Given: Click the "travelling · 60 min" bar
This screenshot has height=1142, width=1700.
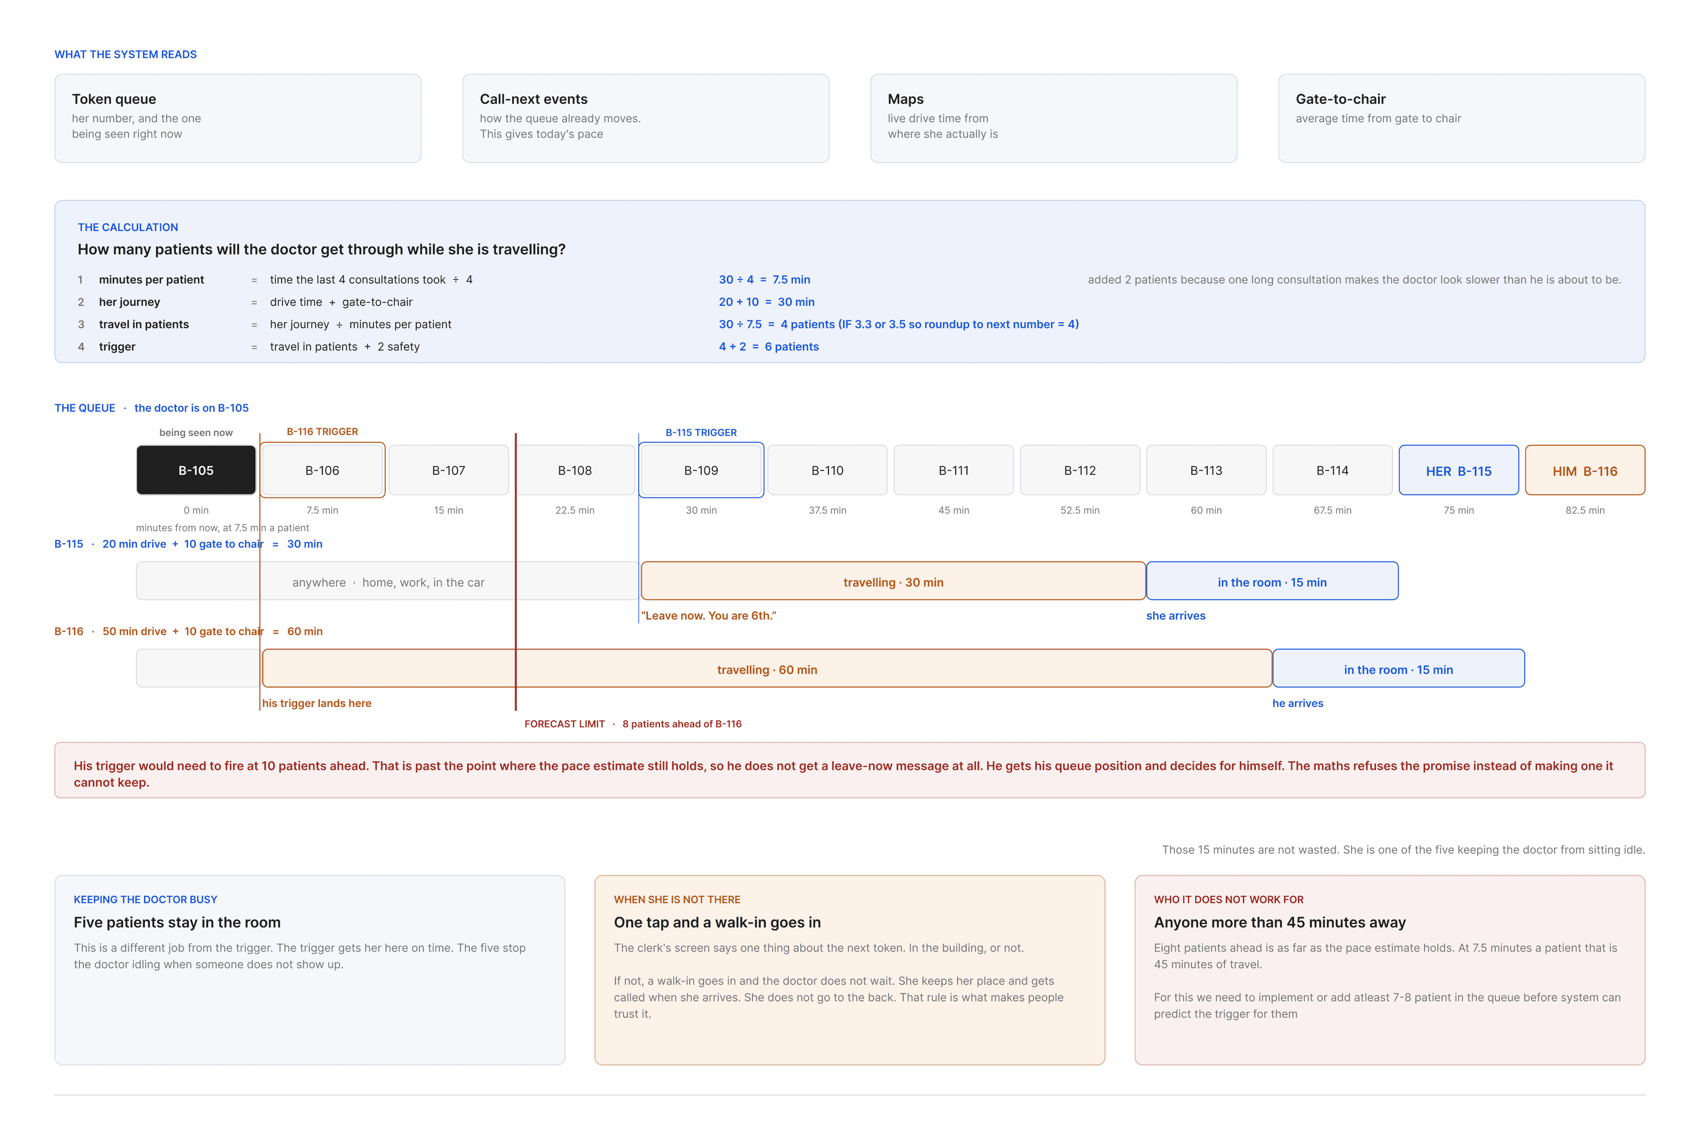Looking at the screenshot, I should point(767,668).
